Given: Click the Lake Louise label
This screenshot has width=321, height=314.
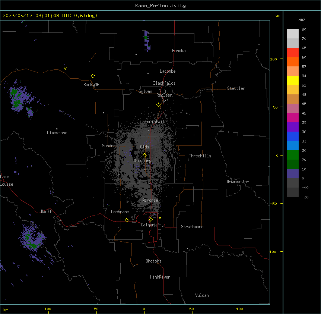Looking at the screenshot, I should point(7,180).
